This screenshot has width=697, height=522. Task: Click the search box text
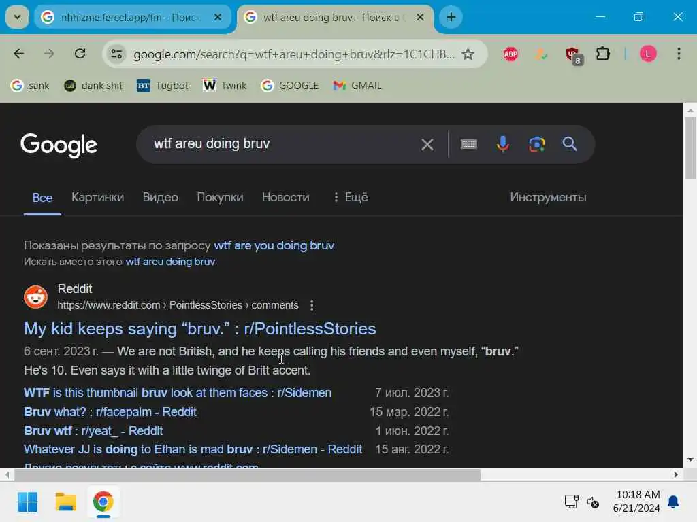(x=212, y=144)
